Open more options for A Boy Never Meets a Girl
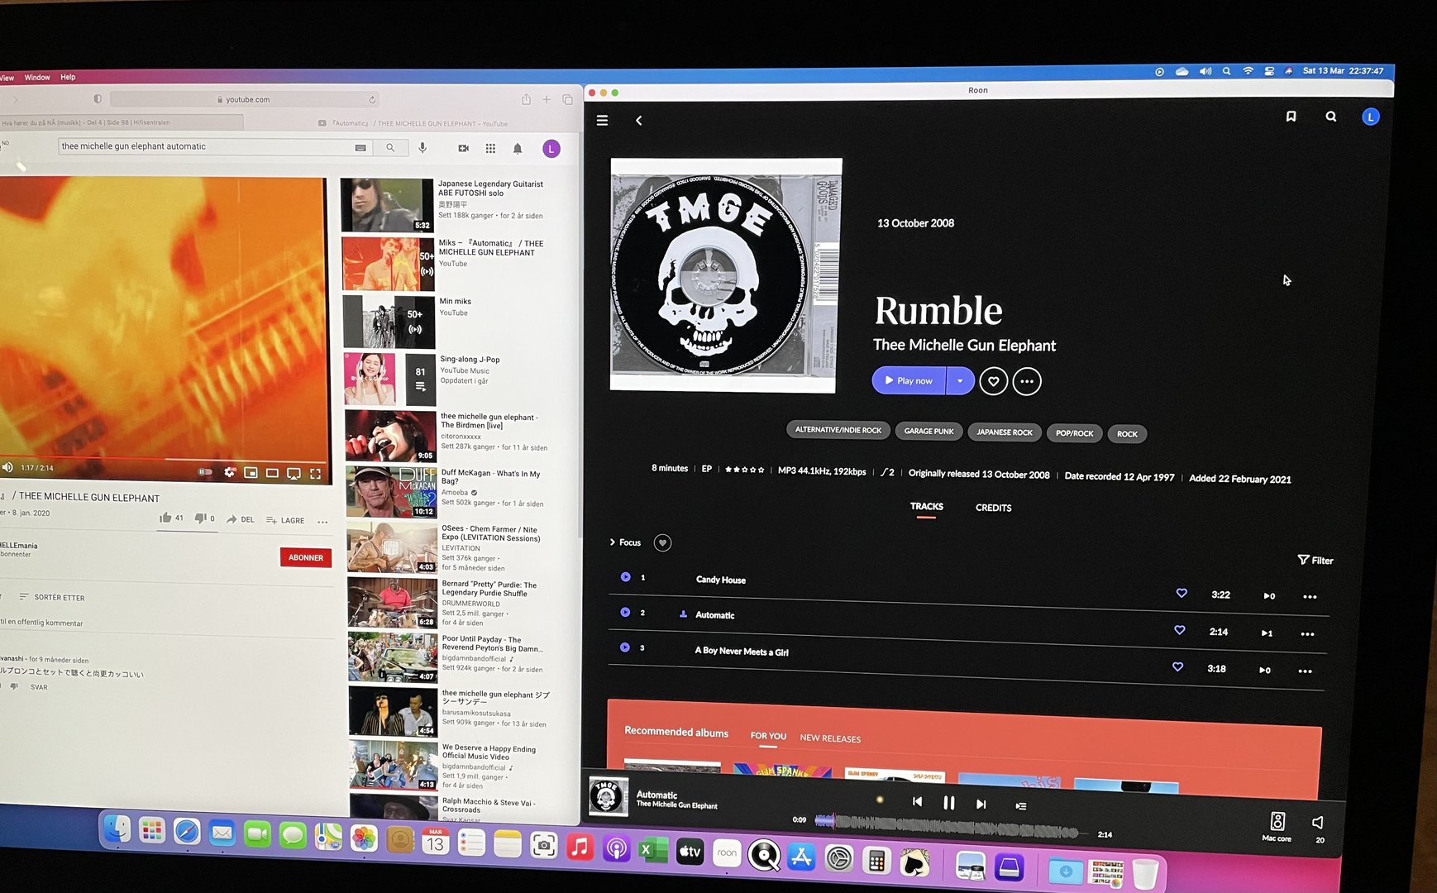This screenshot has width=1437, height=893. [x=1305, y=671]
